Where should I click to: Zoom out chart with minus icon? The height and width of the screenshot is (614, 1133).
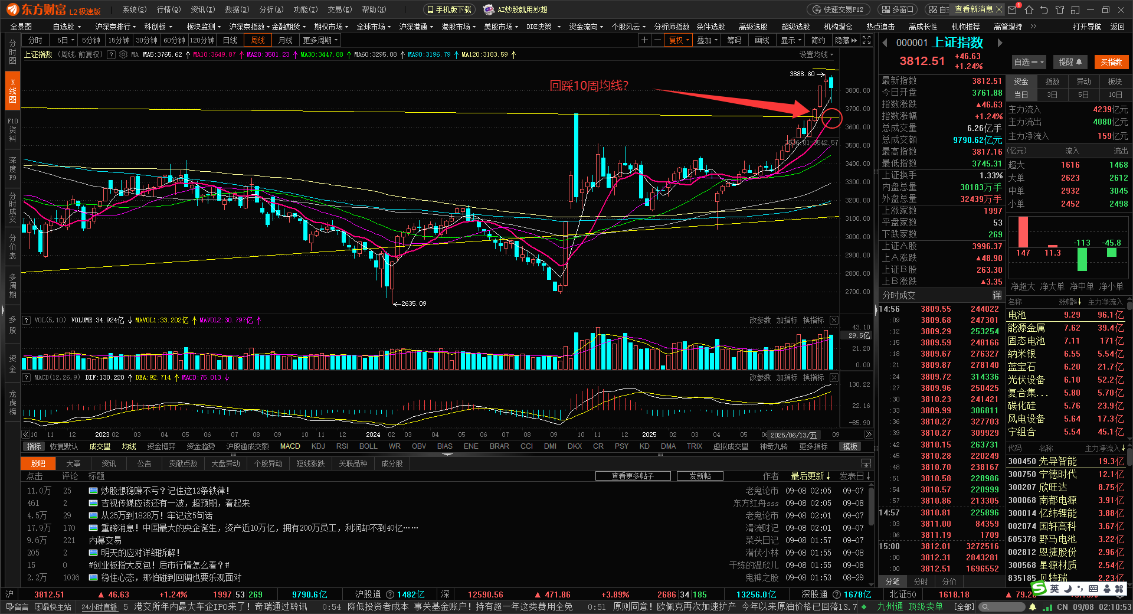[657, 40]
